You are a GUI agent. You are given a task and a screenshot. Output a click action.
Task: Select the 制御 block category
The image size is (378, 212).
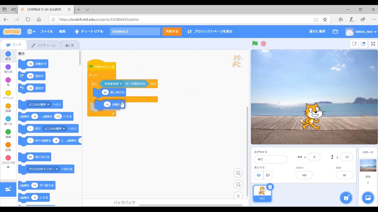(8, 108)
